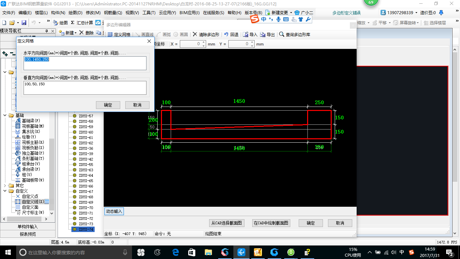Open the BIM应用(I) menu
This screenshot has height=259, width=460.
pyautogui.click(x=190, y=13)
